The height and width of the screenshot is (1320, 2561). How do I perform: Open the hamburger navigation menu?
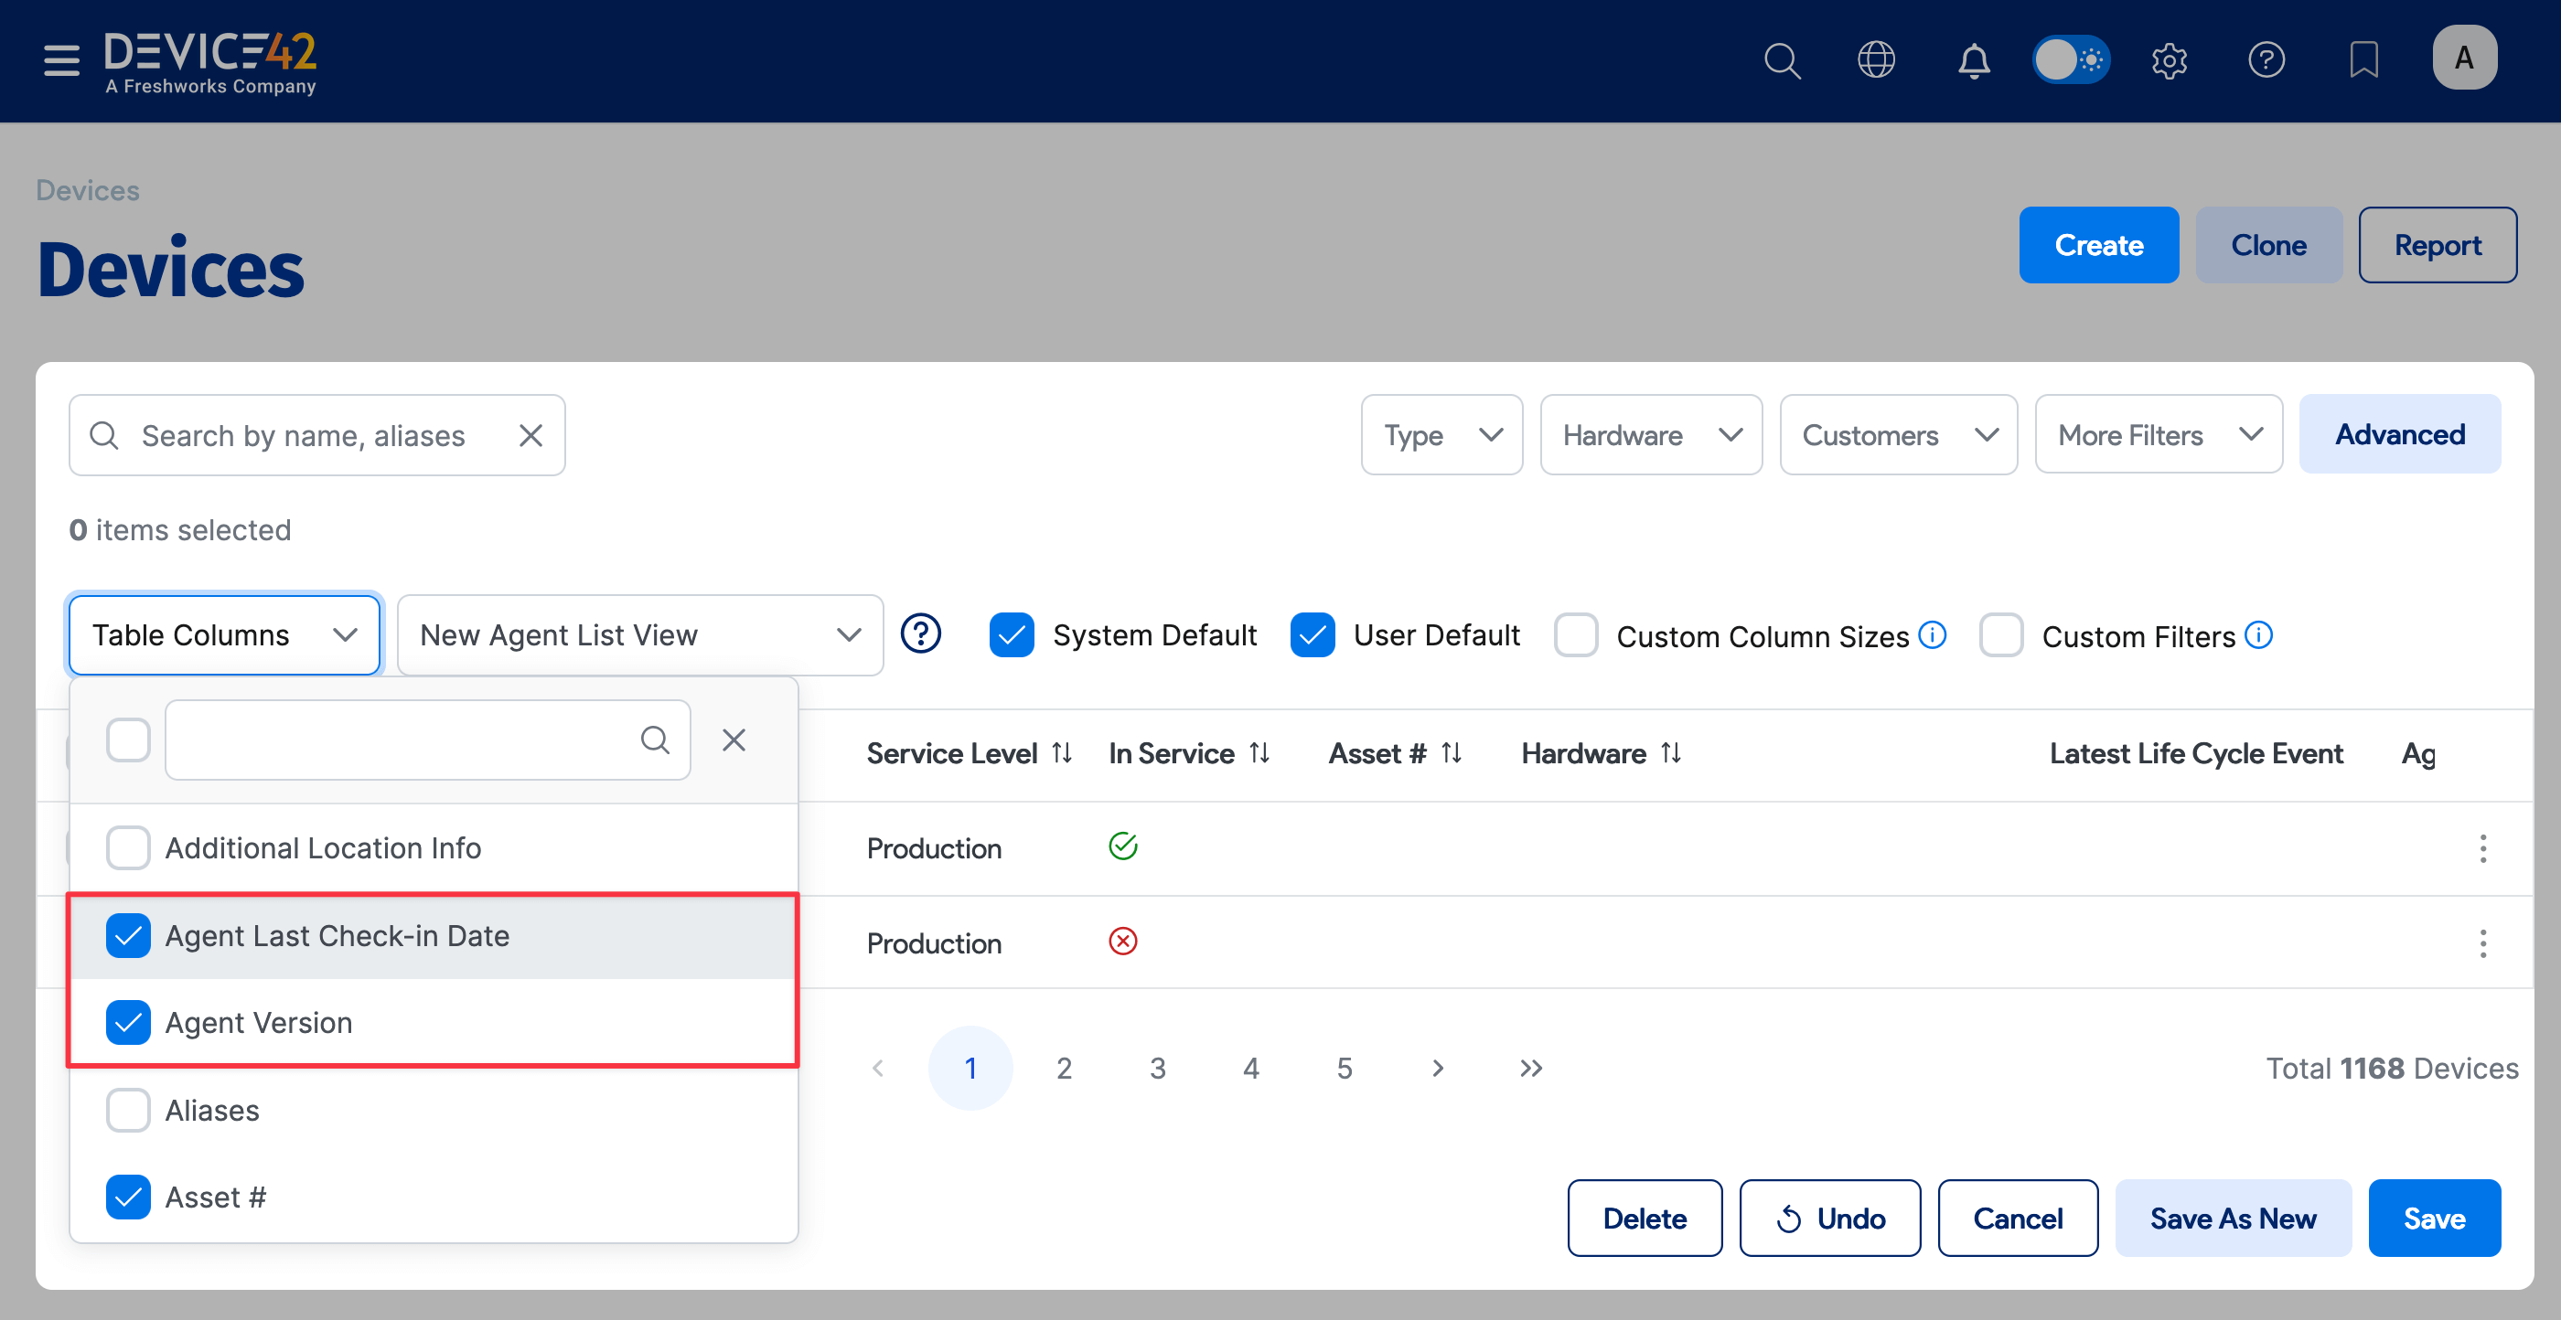pos(60,59)
